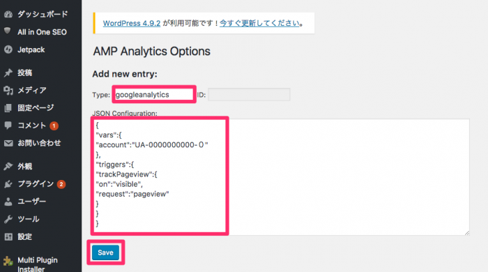Click the WordPress 4.9.2 link
Screen dimensions: 488x272
132,23
